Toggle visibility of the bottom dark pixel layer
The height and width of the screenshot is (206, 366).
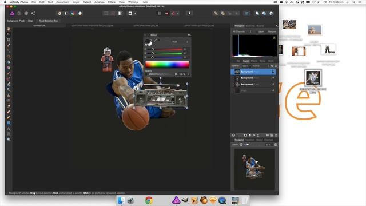273,90
